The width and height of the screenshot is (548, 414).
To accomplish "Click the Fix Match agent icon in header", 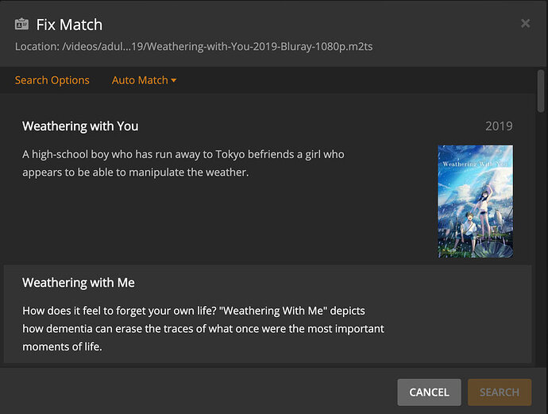I will click(21, 25).
